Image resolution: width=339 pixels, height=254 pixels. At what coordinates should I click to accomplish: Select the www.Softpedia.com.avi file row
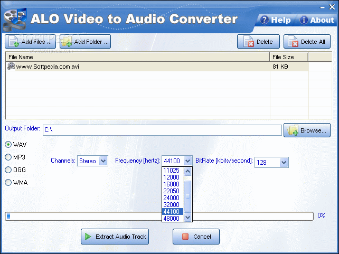[x=157, y=67]
